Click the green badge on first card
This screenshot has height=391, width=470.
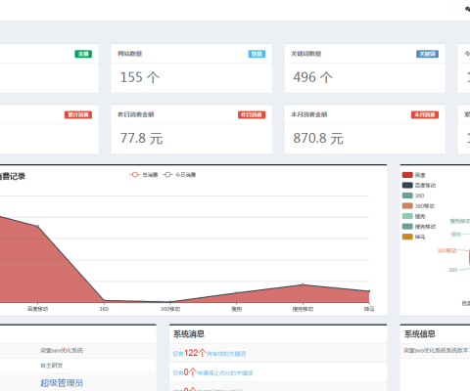[x=83, y=54]
